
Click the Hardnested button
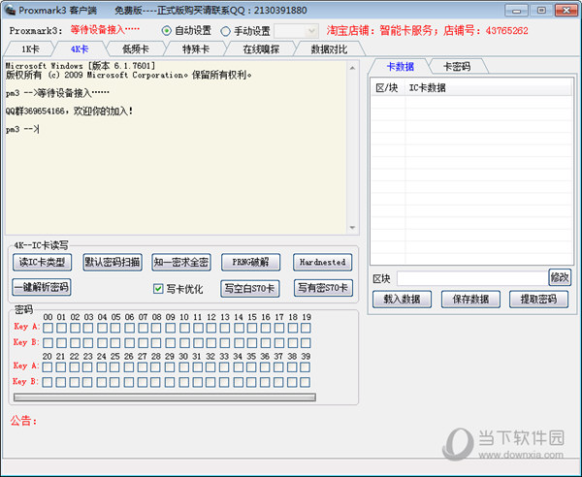tap(323, 262)
